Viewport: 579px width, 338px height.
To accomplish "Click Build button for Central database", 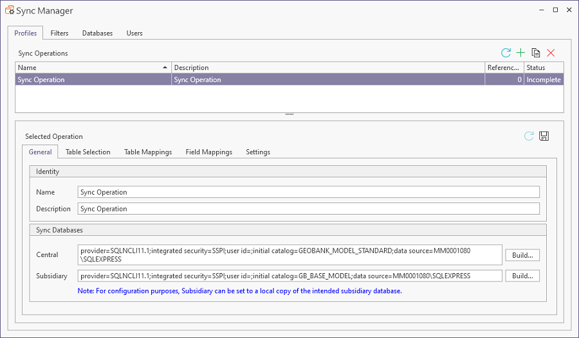I will [522, 255].
